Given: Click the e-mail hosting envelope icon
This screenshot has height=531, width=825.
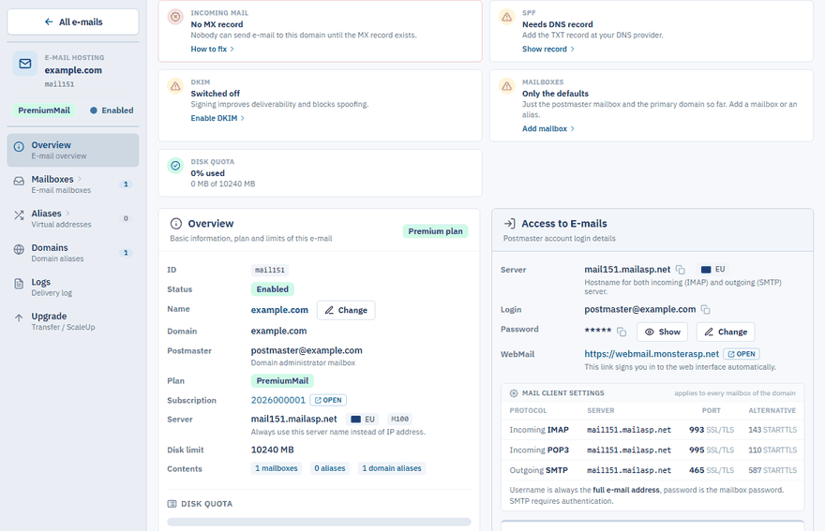Looking at the screenshot, I should pyautogui.click(x=24, y=64).
